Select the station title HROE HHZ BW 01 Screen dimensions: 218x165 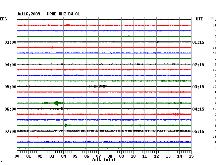[x=63, y=14]
